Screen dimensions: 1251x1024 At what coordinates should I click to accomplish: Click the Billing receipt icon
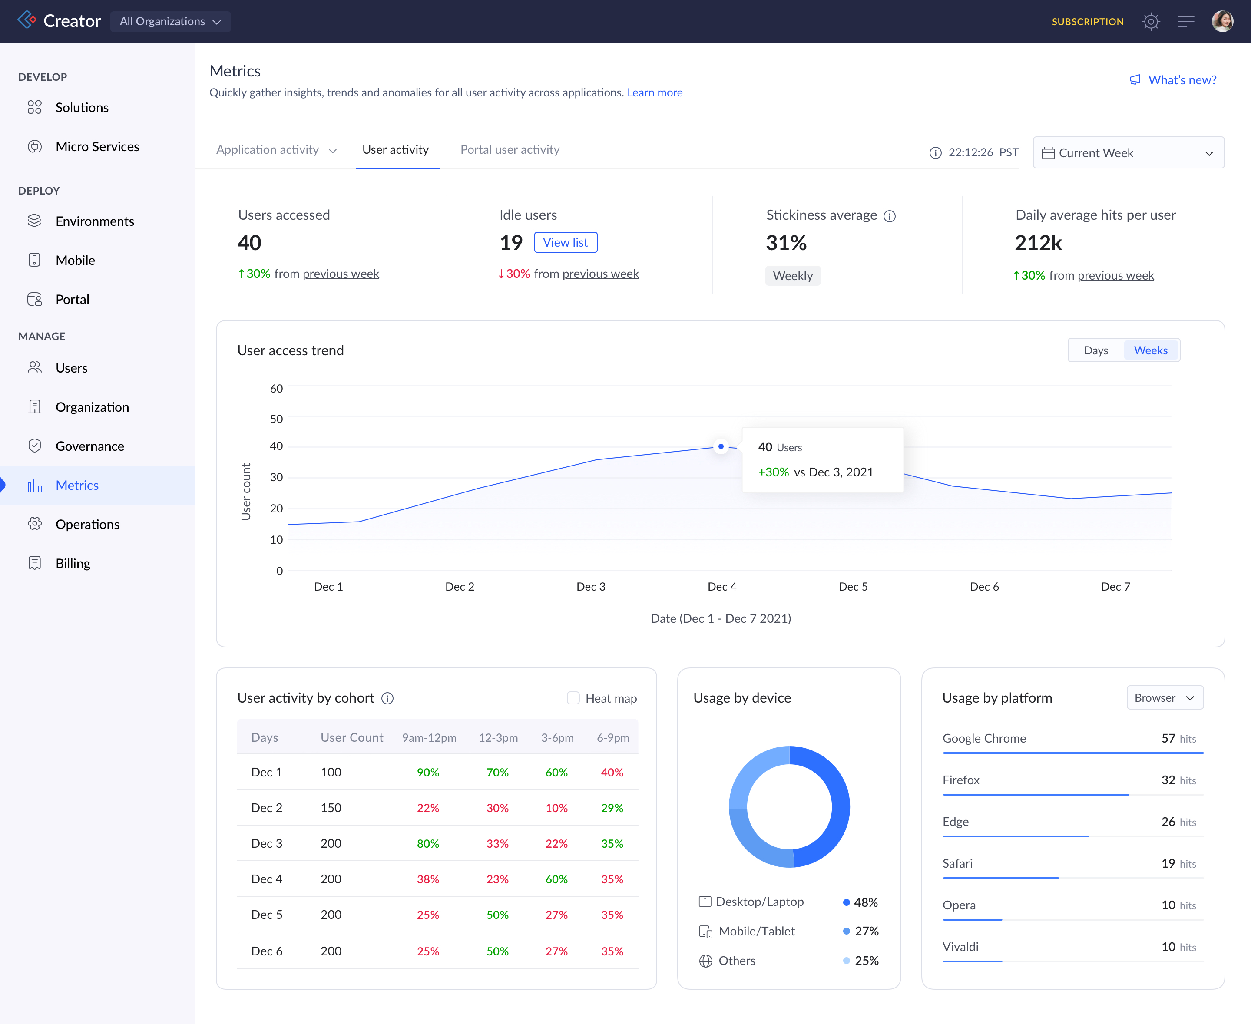pos(35,563)
